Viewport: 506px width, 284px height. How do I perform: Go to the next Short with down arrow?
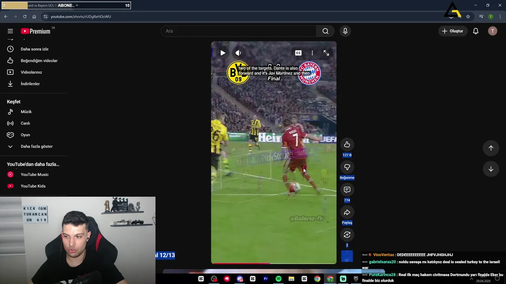pyautogui.click(x=491, y=169)
